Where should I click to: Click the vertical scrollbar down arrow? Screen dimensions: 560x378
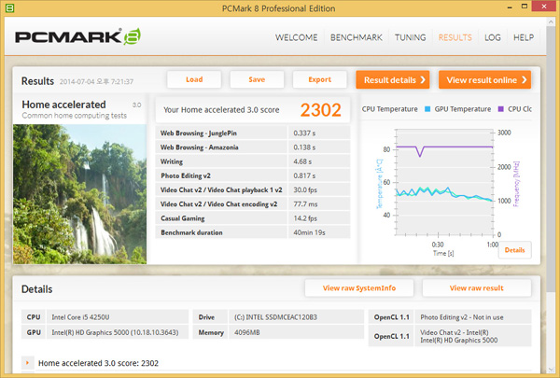(551, 370)
